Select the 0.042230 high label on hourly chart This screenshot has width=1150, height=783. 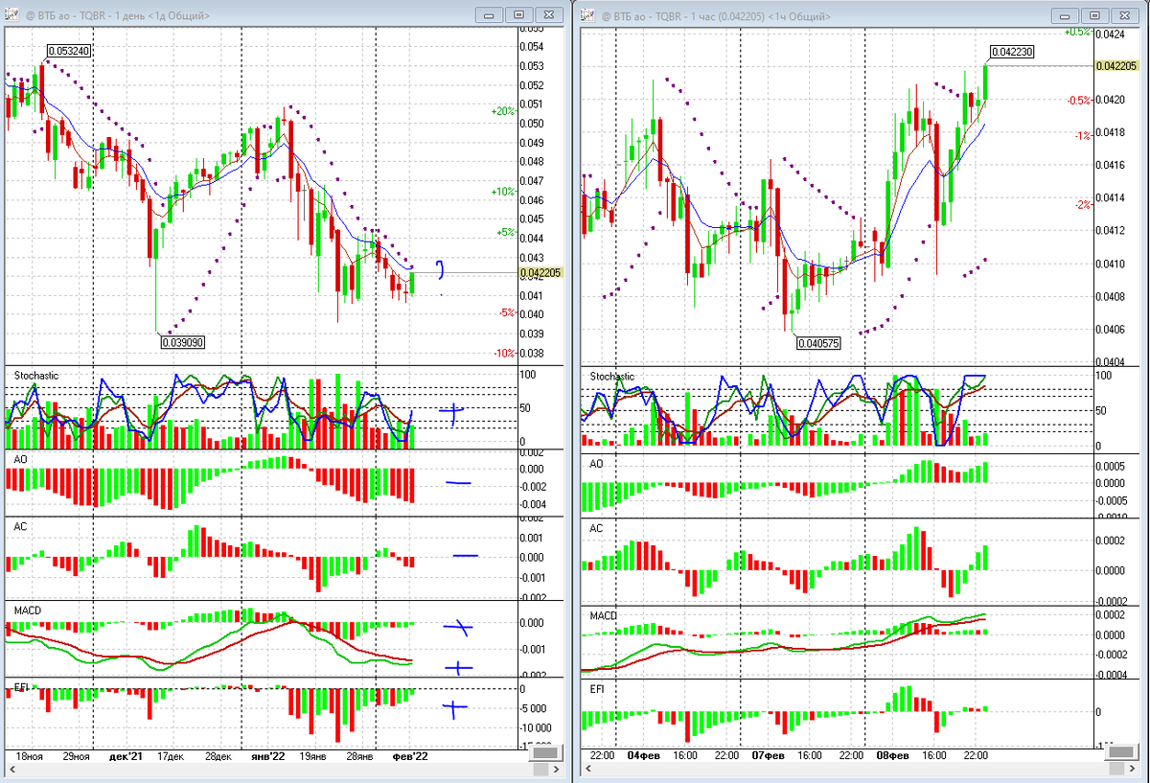coord(1012,52)
